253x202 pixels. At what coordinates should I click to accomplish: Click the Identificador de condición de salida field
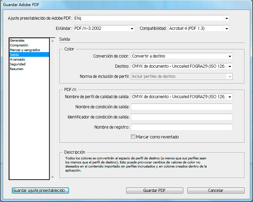point(182,117)
